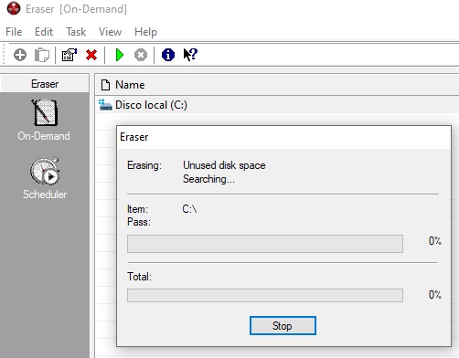This screenshot has height=358, width=459.
Task: Open the Help menu
Action: click(x=145, y=32)
